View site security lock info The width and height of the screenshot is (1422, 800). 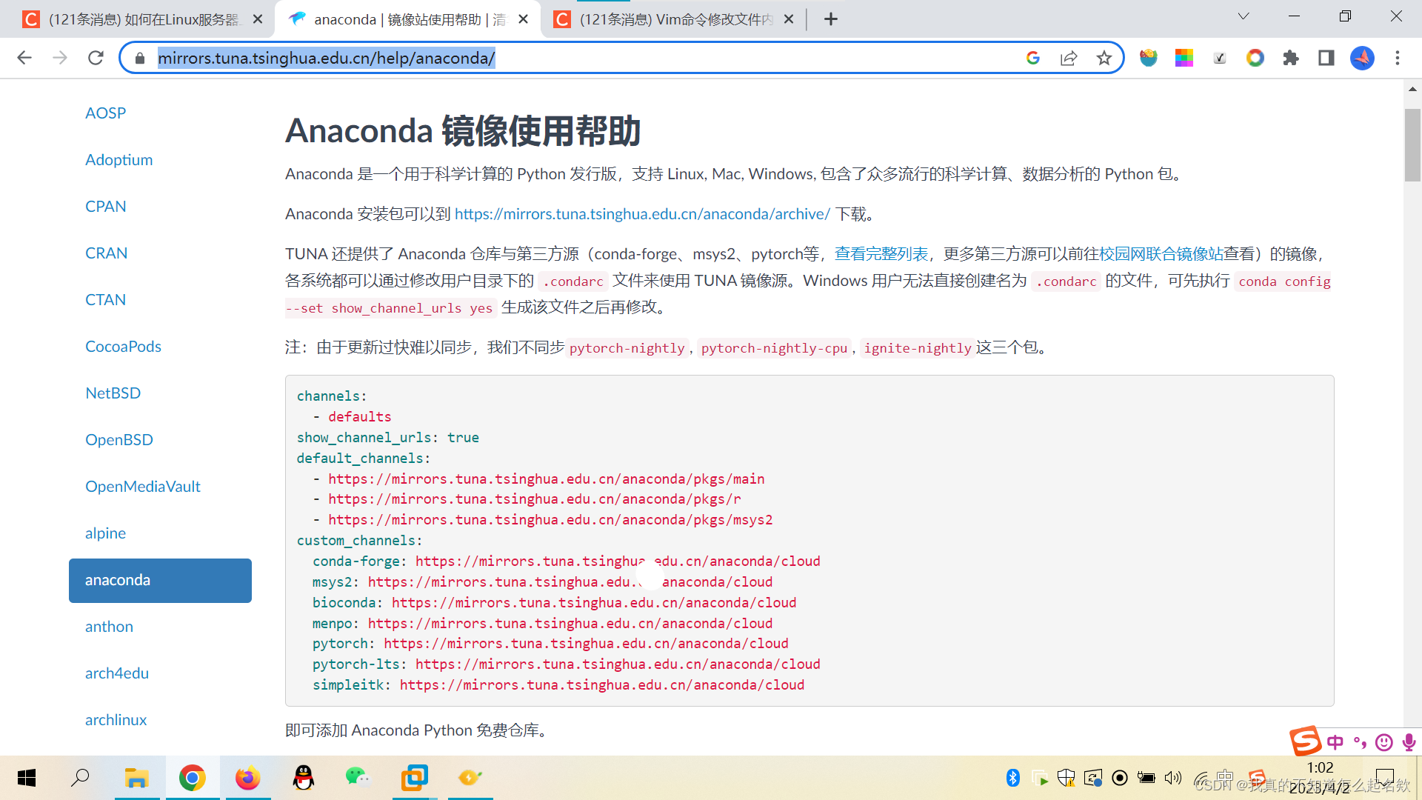click(x=140, y=58)
